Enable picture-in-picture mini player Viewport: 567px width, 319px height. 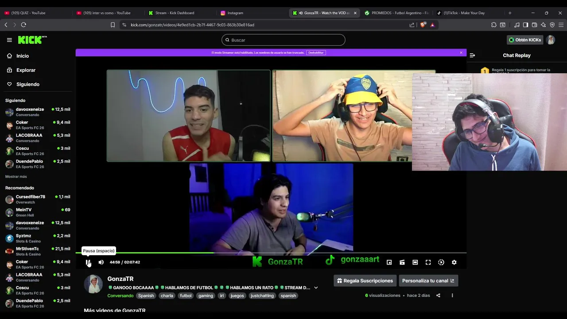(389, 262)
